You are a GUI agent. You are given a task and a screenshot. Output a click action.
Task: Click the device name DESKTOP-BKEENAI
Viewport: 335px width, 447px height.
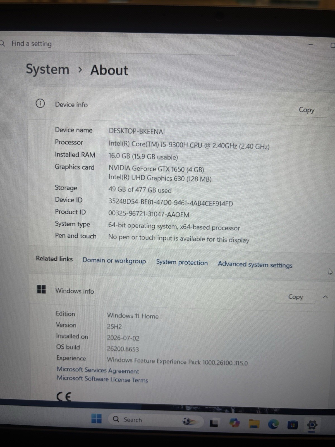coord(137,131)
